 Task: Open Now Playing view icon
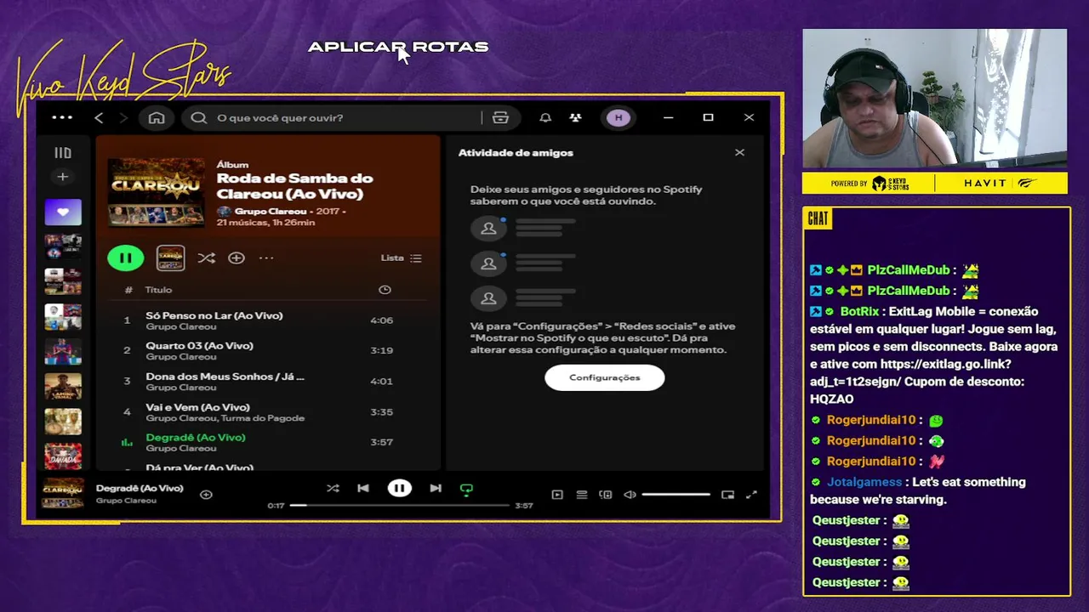coord(557,495)
